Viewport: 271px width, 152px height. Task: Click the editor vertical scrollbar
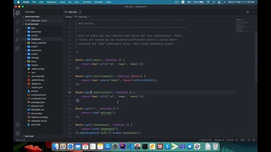[x=256, y=56]
